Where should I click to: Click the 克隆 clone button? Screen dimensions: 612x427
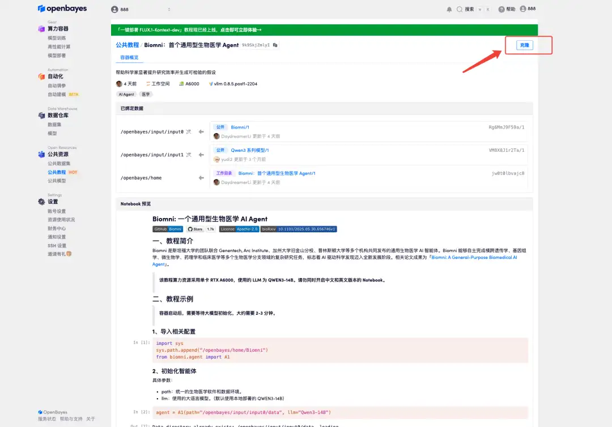[525, 45]
